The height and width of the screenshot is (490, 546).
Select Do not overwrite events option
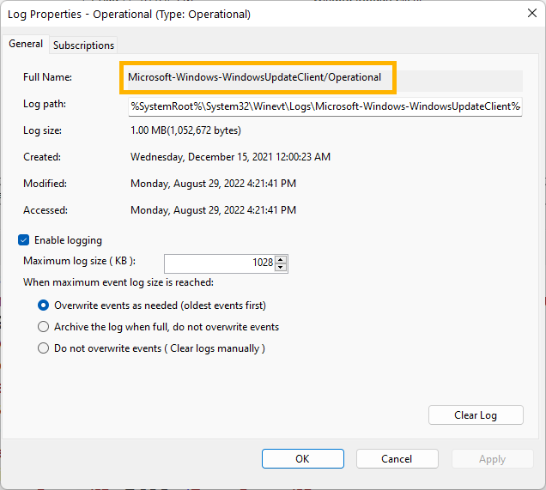[43, 348]
